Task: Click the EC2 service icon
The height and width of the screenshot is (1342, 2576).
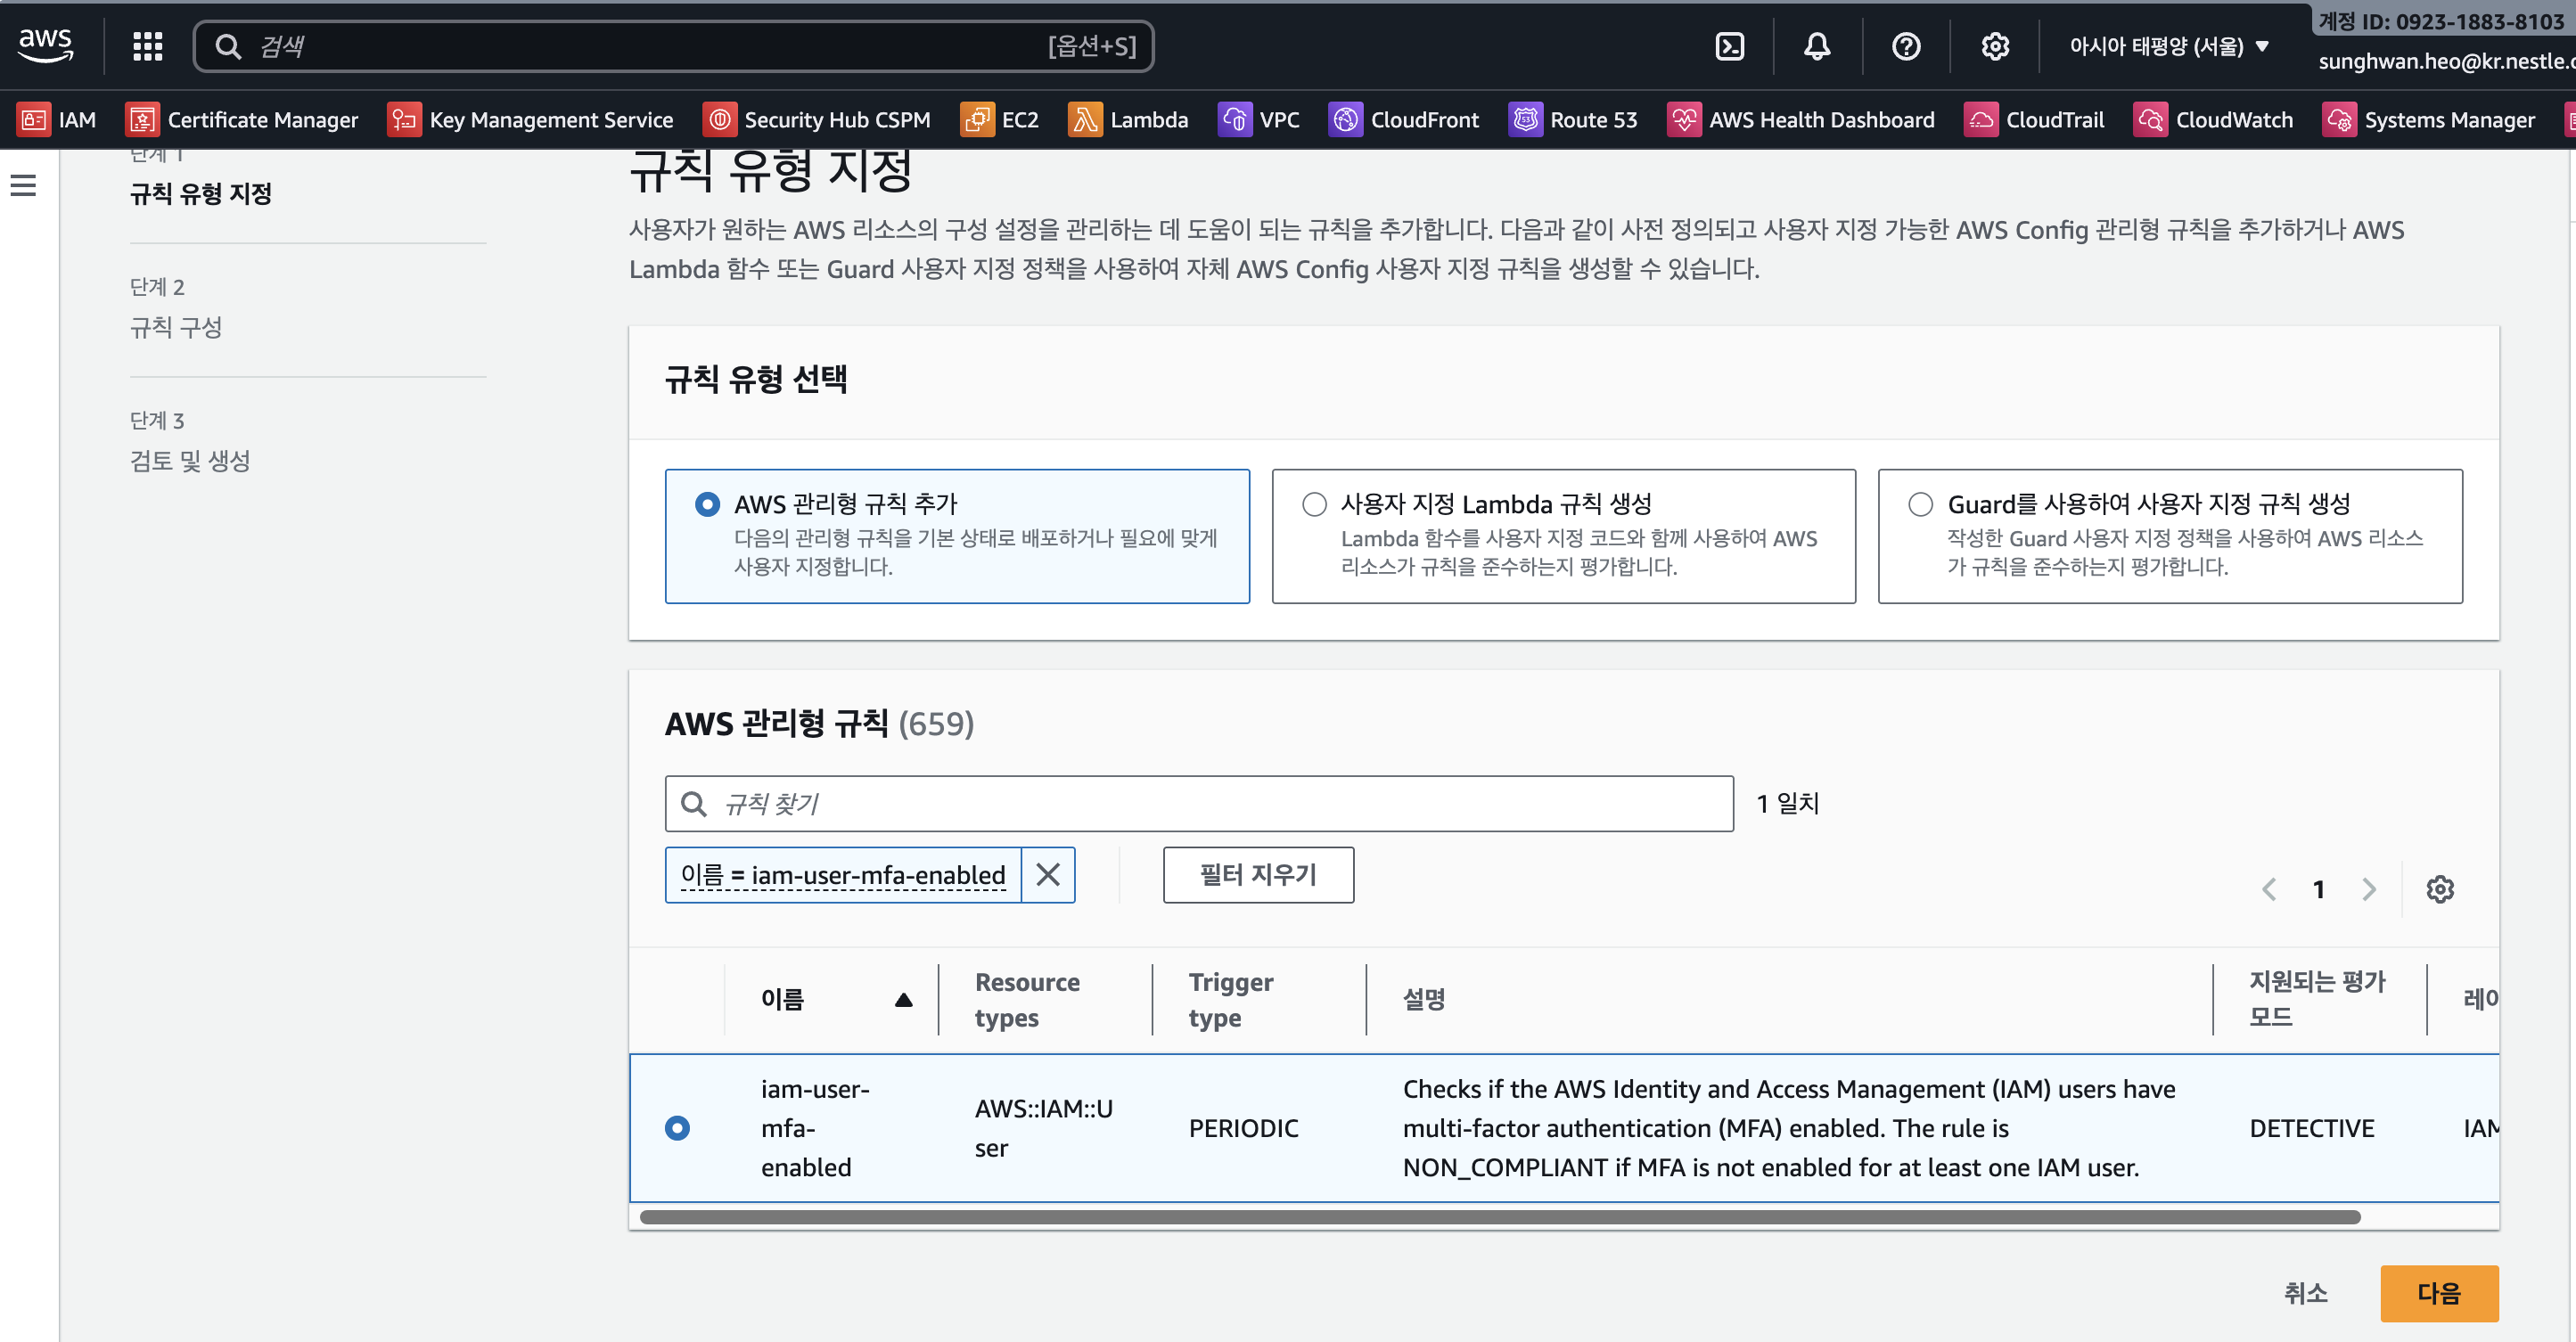Action: 977,120
